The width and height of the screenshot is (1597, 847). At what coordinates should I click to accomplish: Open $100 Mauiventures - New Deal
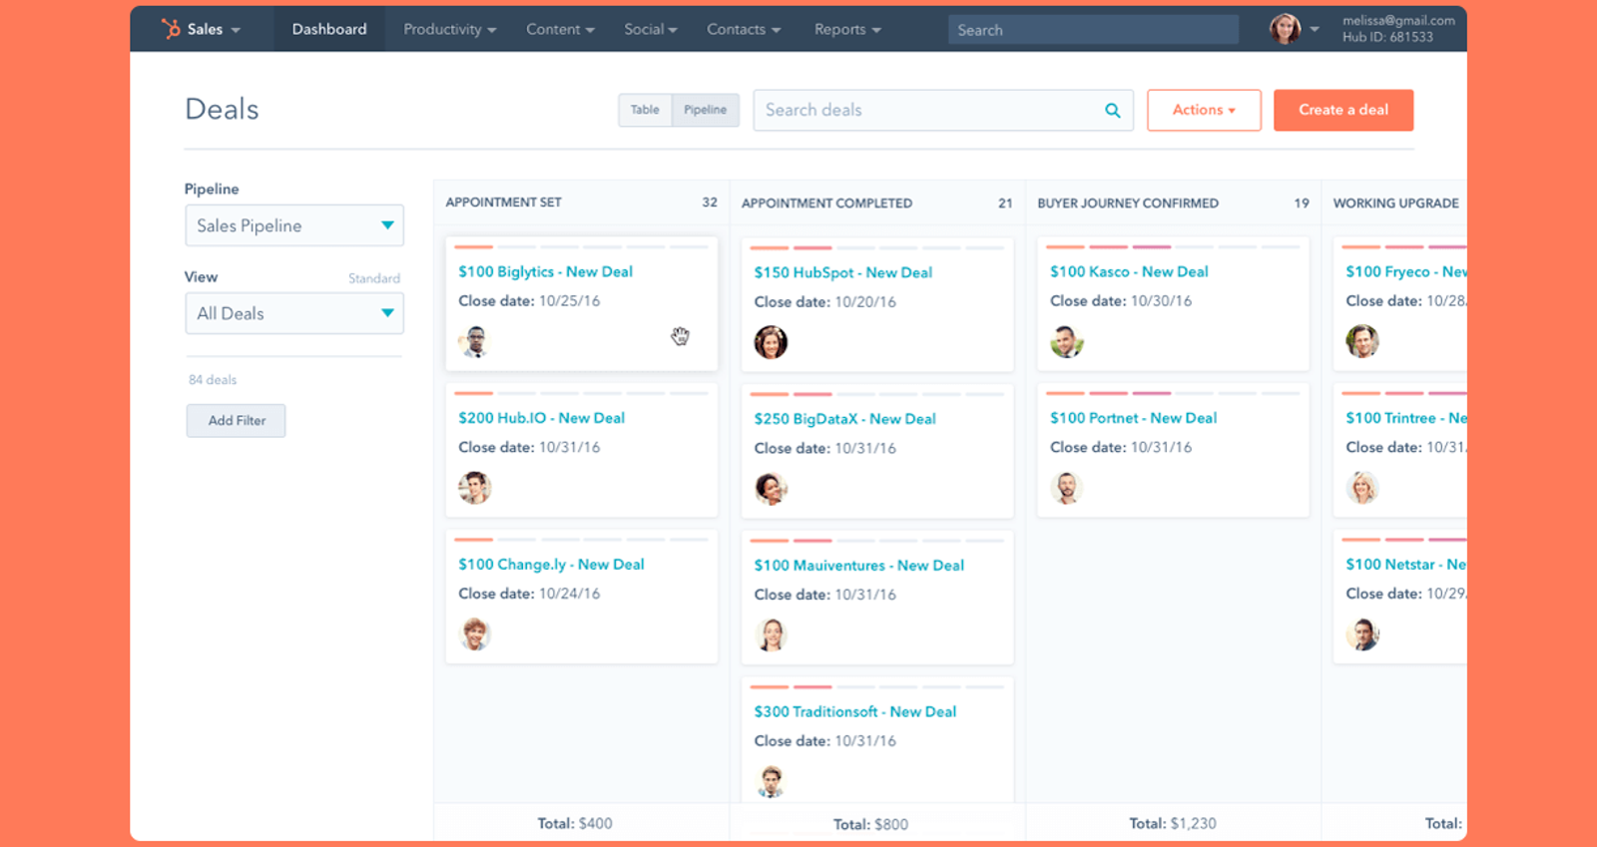(858, 565)
